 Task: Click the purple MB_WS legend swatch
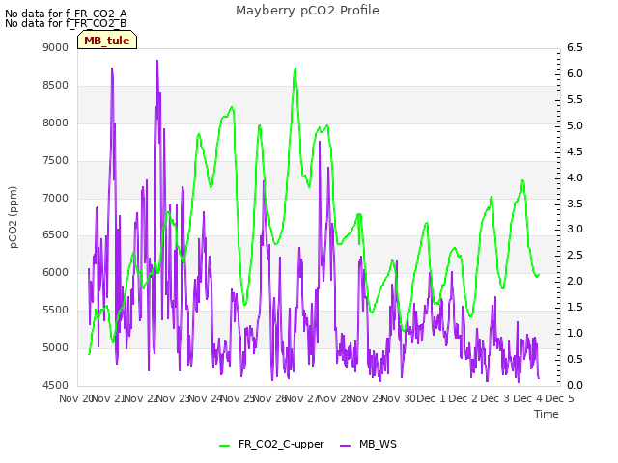(345, 445)
